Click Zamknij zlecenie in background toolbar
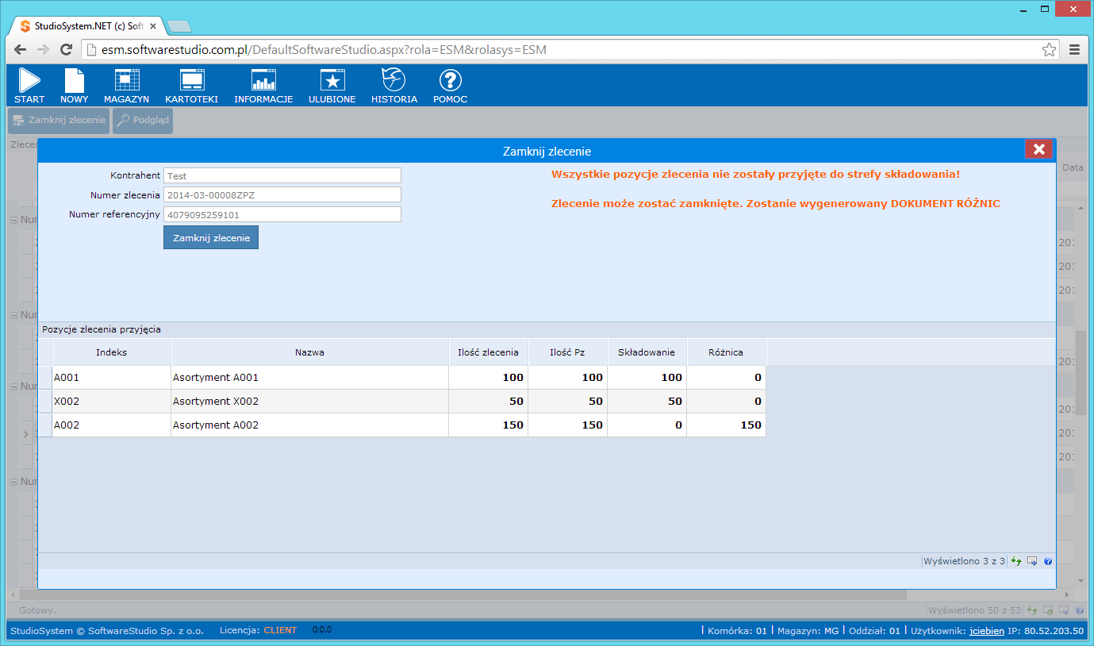This screenshot has width=1094, height=646. [x=59, y=121]
